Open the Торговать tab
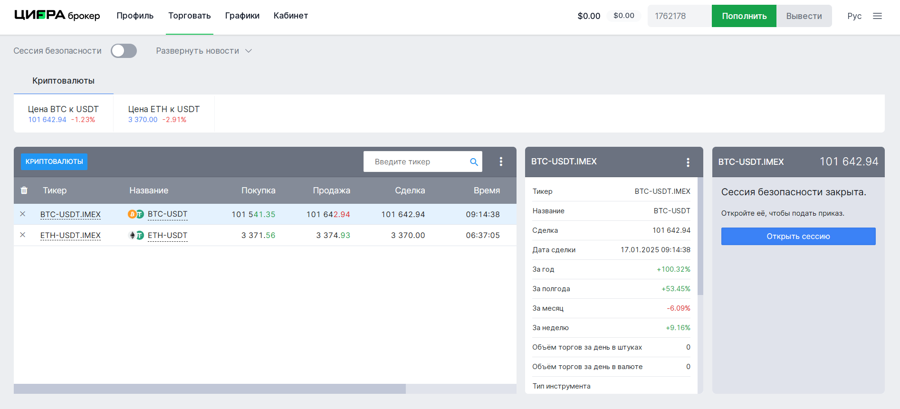The image size is (900, 409). pos(189,16)
